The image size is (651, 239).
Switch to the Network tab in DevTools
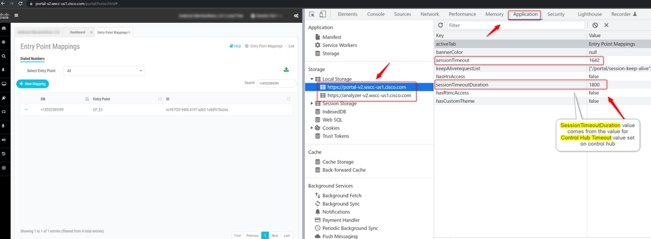tap(429, 14)
